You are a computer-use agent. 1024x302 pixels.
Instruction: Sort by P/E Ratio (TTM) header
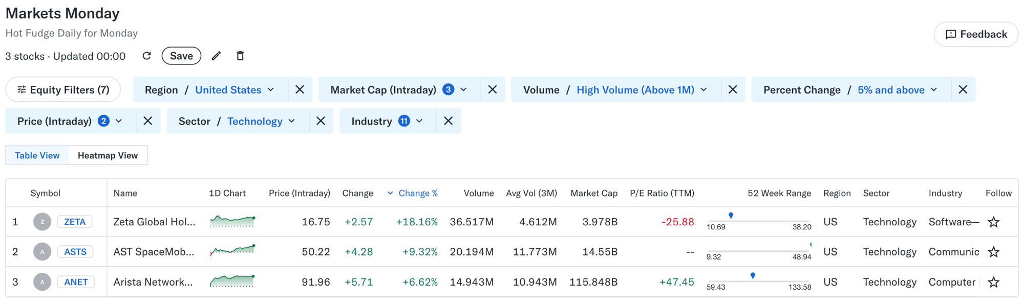[x=662, y=193]
